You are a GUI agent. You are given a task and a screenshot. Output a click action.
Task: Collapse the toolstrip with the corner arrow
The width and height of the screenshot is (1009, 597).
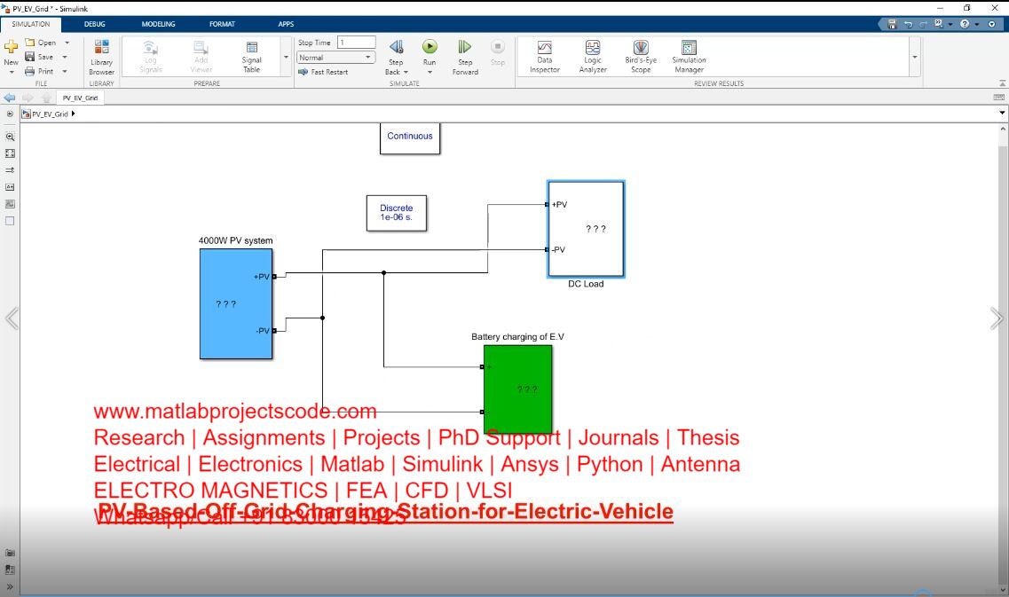pyautogui.click(x=1002, y=83)
